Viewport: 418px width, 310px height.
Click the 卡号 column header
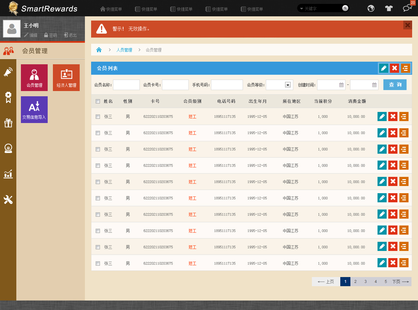pos(155,101)
